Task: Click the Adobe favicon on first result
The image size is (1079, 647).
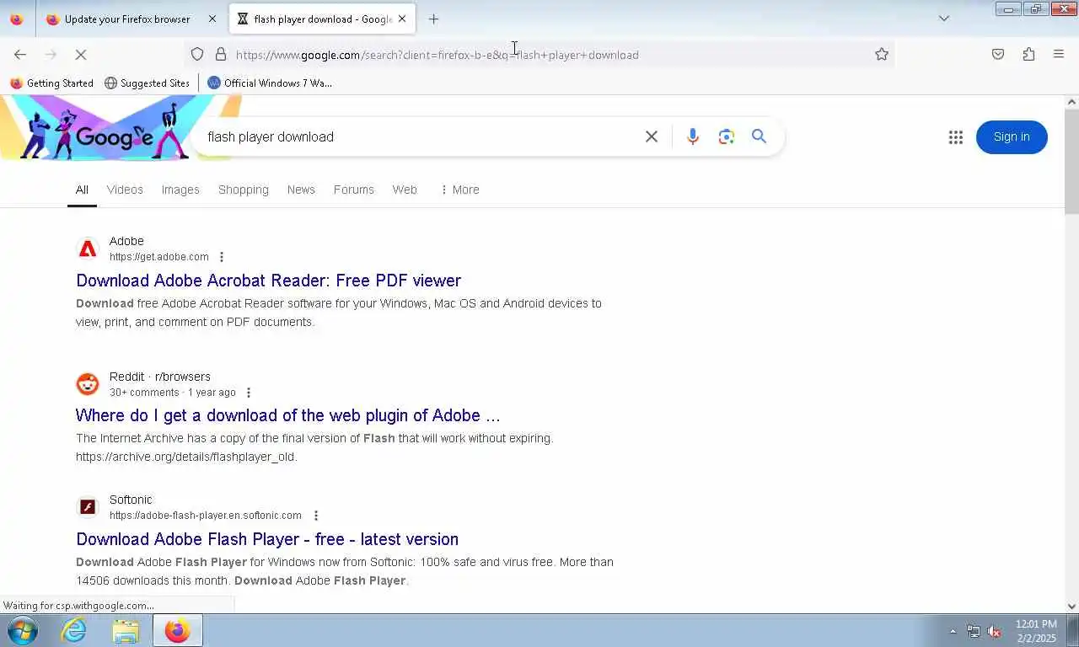Action: click(88, 249)
